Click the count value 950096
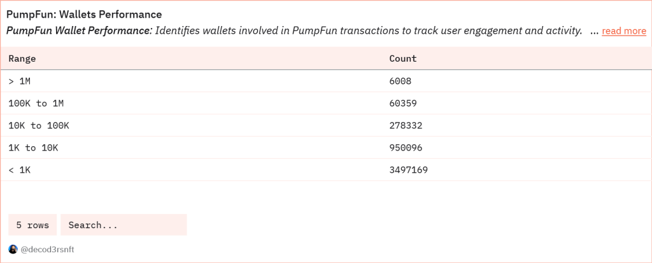This screenshot has width=652, height=263. [x=406, y=147]
